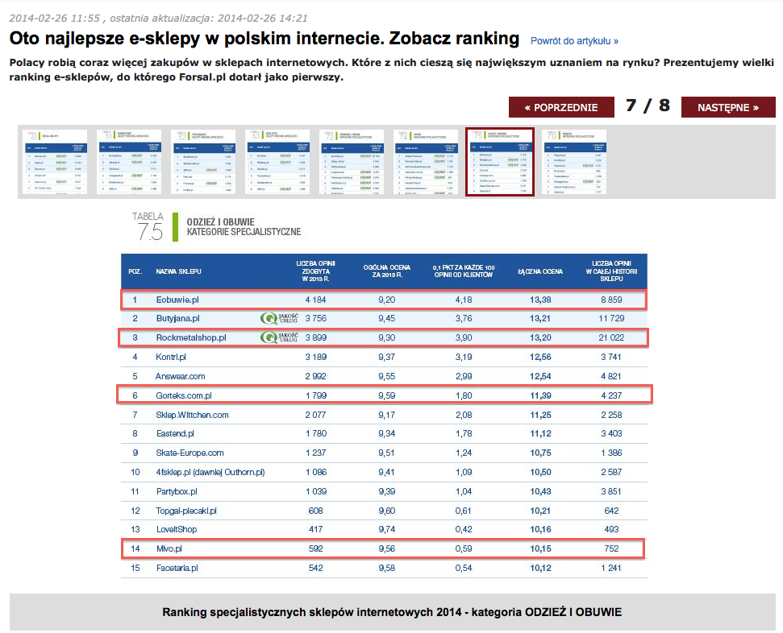This screenshot has width=783, height=633.
Task: Select the highlighted Tabela 7.5 thumbnail
Action: point(500,162)
